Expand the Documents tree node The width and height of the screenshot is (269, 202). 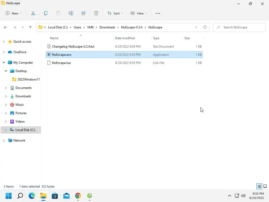click(x=6, y=88)
